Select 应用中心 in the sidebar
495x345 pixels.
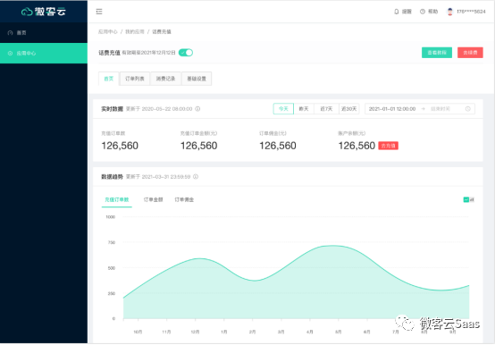tap(44, 53)
